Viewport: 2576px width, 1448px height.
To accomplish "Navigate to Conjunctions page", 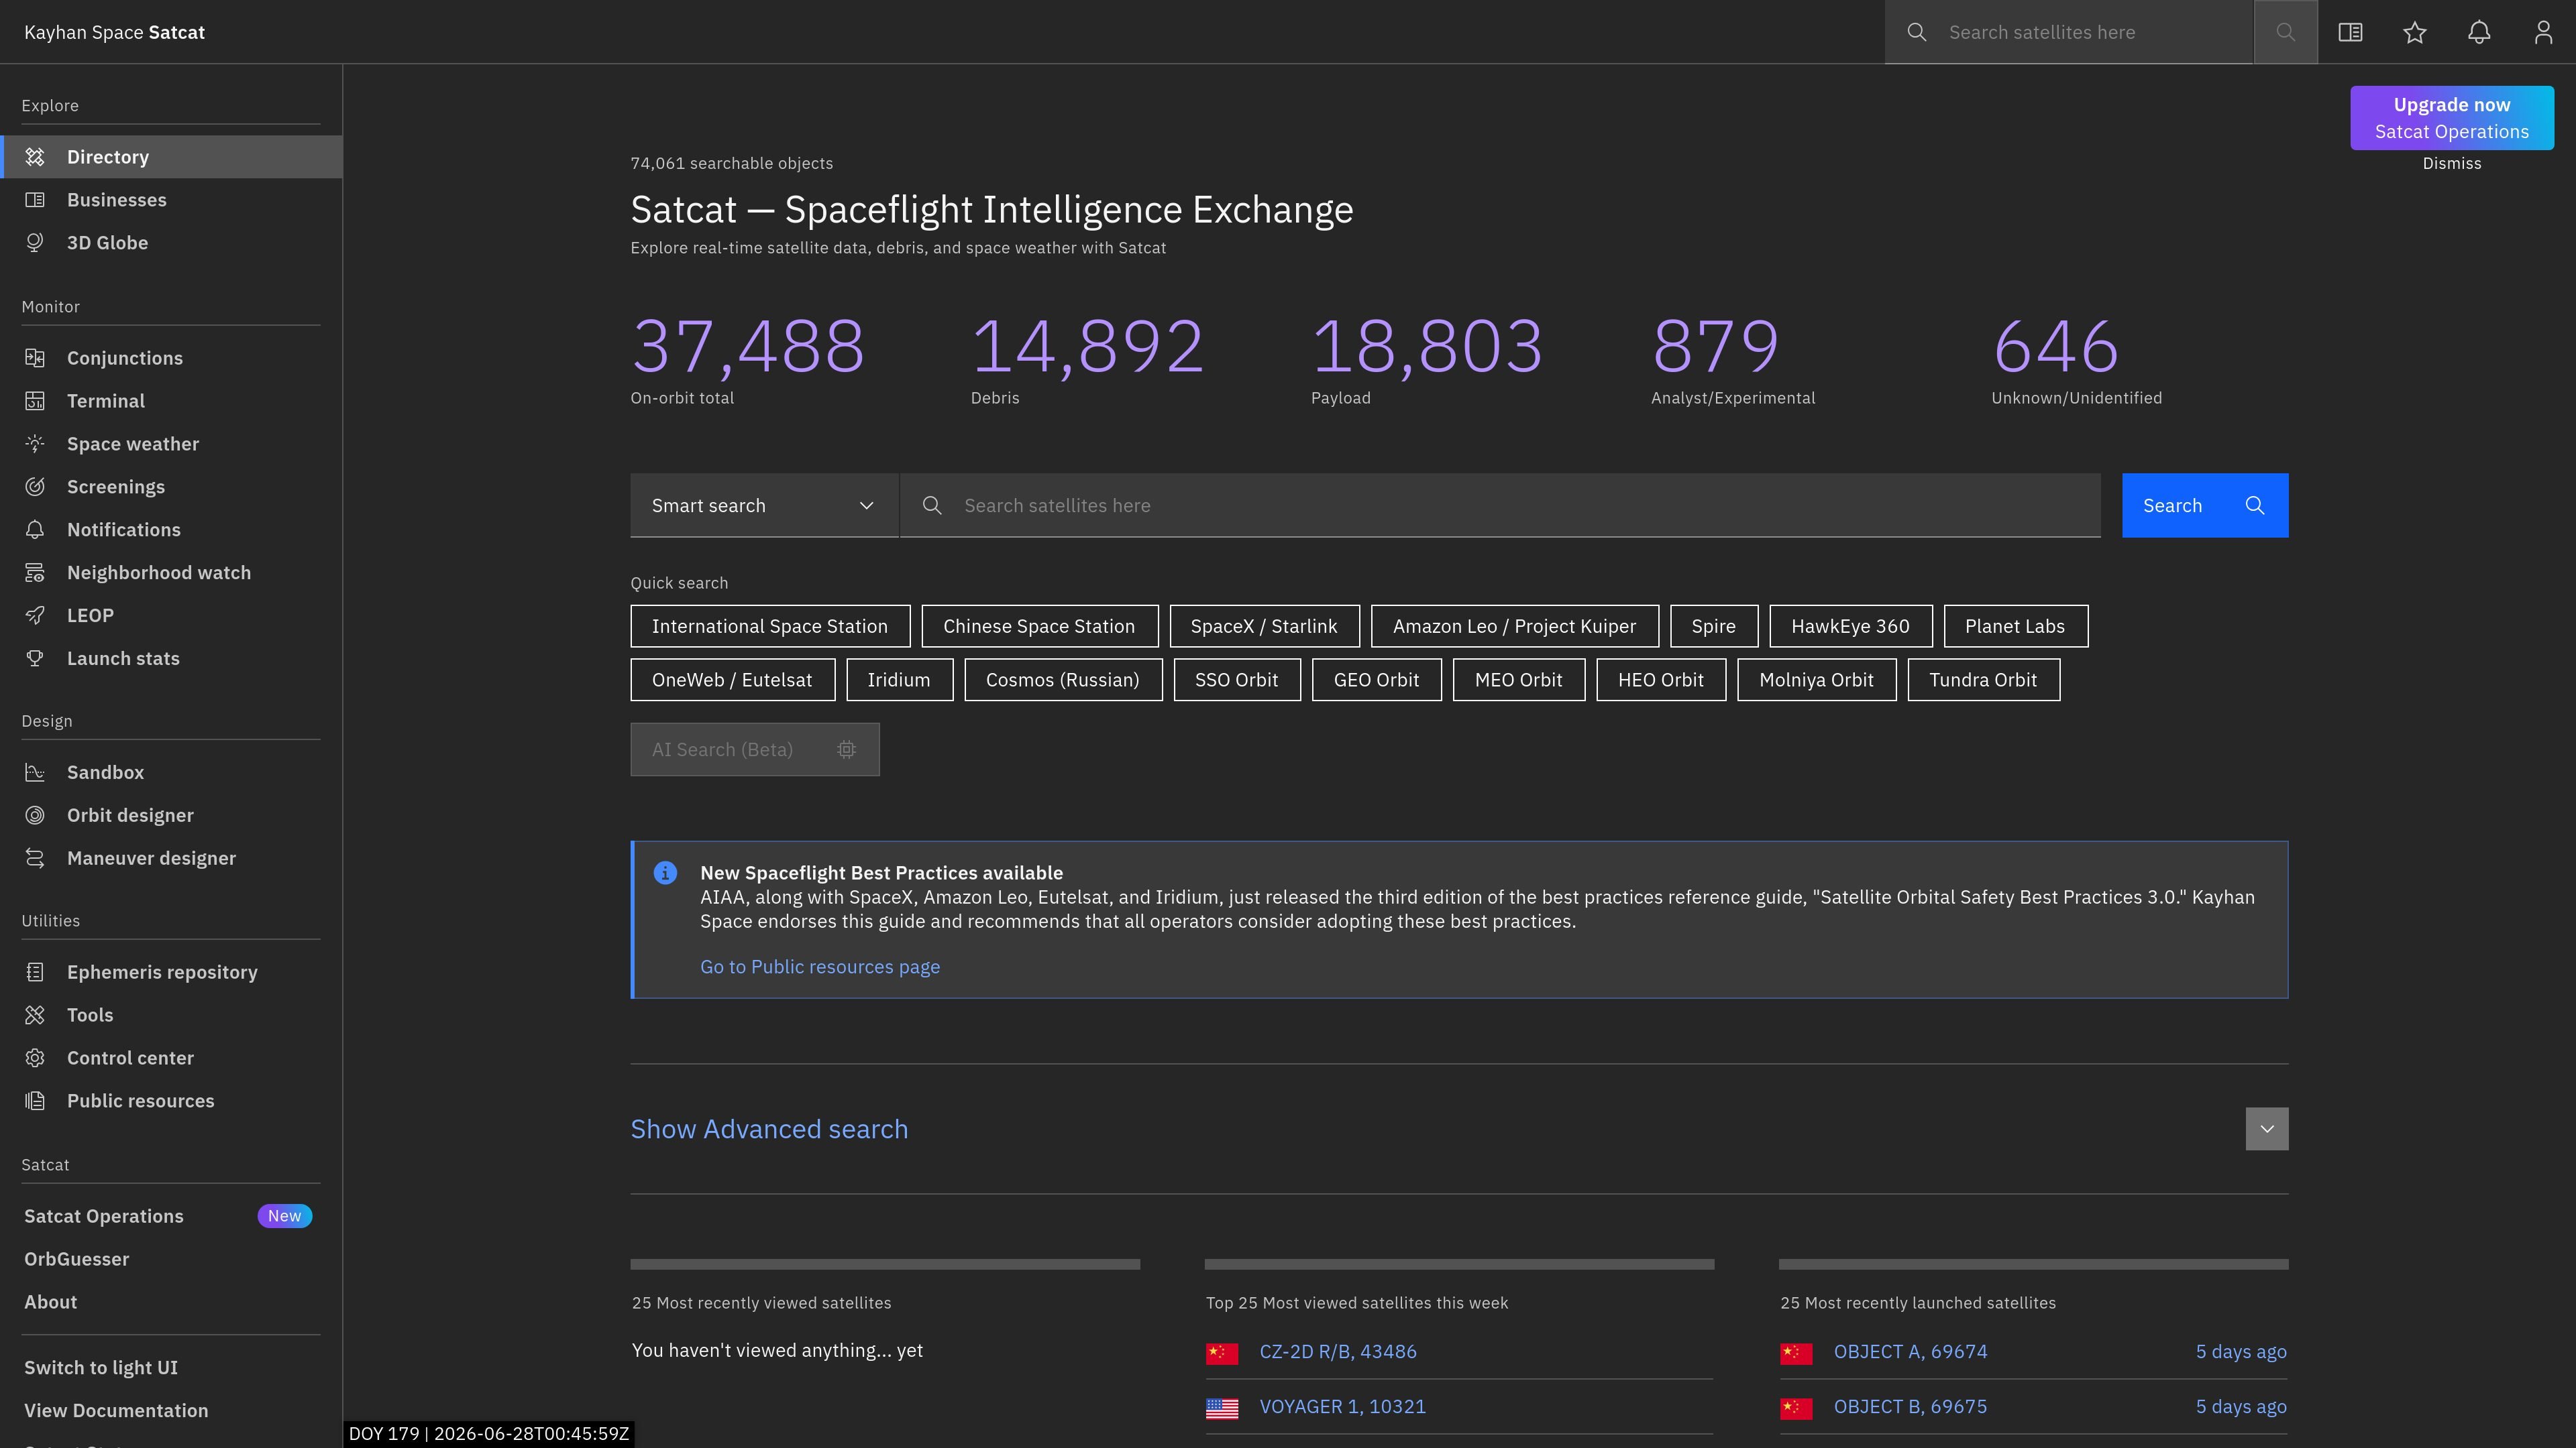I will click(x=171, y=358).
